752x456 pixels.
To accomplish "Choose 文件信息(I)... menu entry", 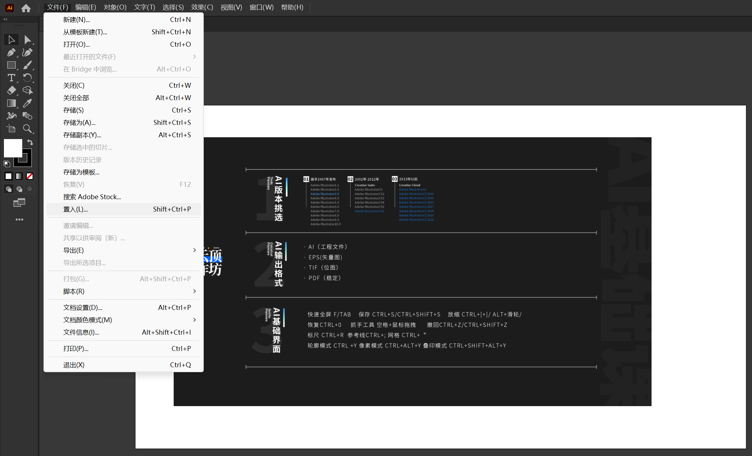I will click(x=123, y=333).
